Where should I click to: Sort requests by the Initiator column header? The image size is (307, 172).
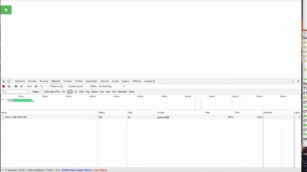click(x=180, y=113)
